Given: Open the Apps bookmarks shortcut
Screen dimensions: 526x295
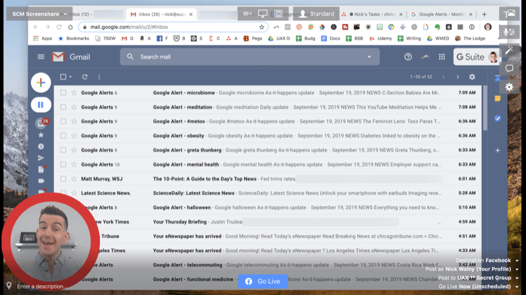Looking at the screenshot, I should pyautogui.click(x=43, y=39).
